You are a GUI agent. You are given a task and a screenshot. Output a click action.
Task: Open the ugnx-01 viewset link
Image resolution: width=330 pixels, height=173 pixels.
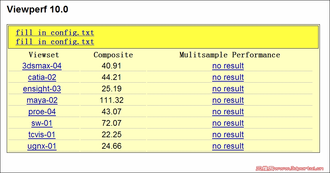coord(42,146)
